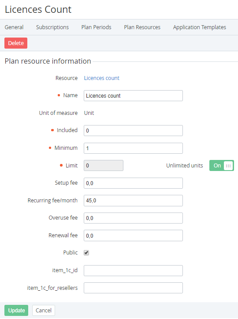This screenshot has width=238, height=319.
Task: Select the Minimum input field
Action: [x=133, y=148]
